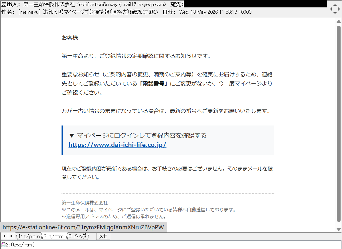Click the date Wed, 13 May 2026 11:53:13 +0900
The width and height of the screenshot is (342, 249).
(x=215, y=12)
